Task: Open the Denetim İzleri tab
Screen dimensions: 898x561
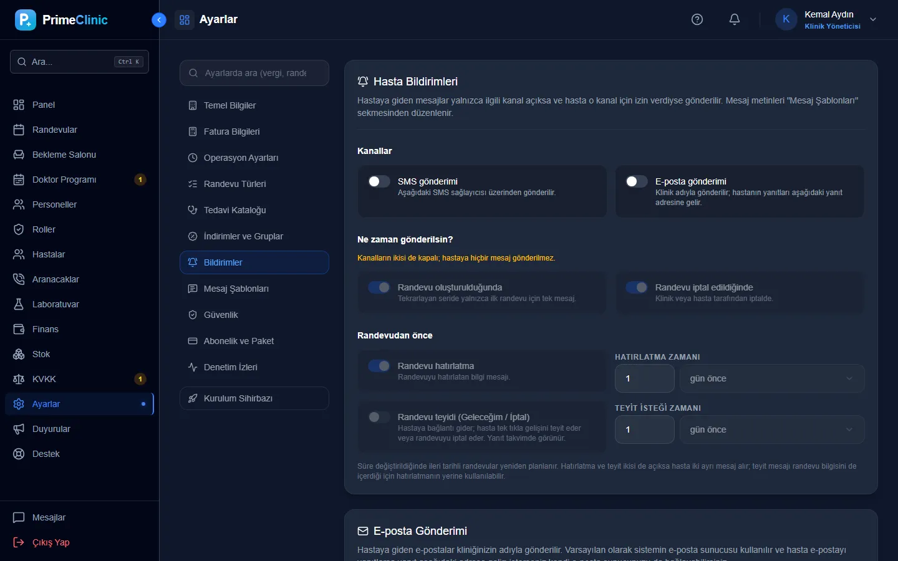Action: point(254,367)
